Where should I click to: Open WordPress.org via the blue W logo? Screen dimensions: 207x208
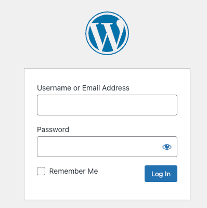107,33
